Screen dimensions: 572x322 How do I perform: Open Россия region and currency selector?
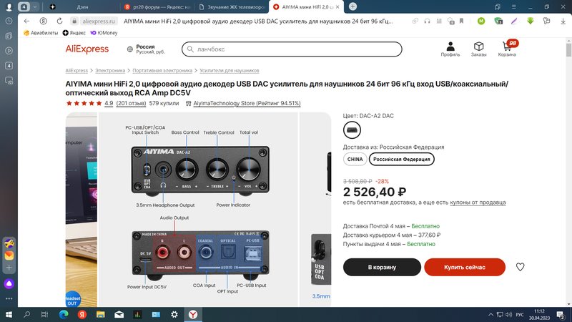[146, 49]
